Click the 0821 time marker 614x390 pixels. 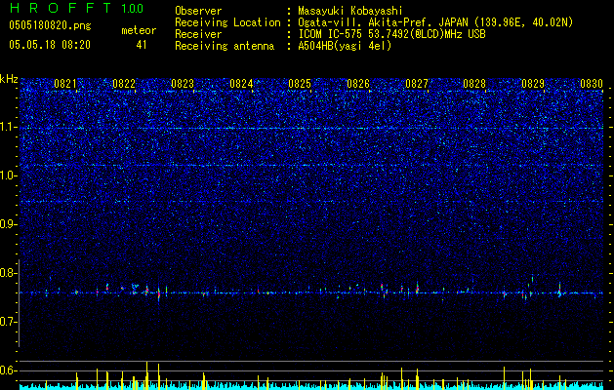click(x=65, y=84)
